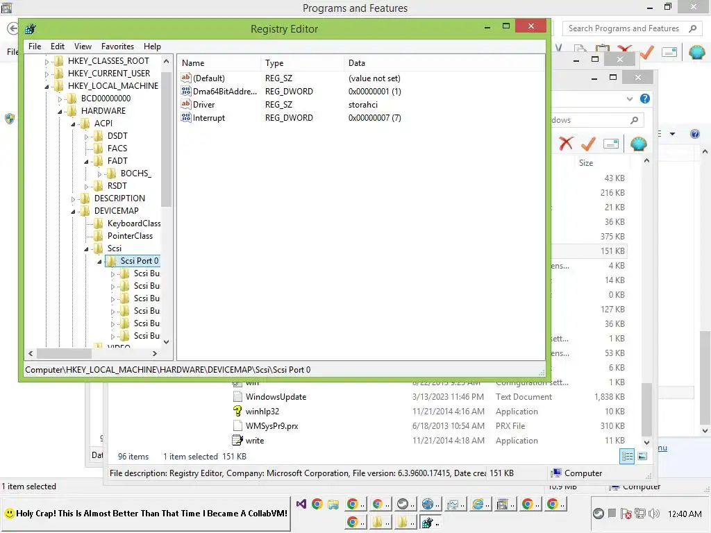The width and height of the screenshot is (711, 533).
Task: Collapse the HARDWARE key
Action: (x=60, y=111)
